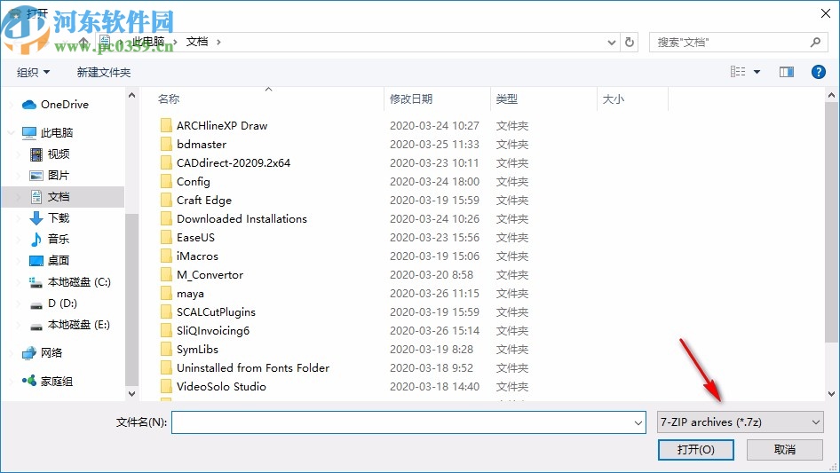Screen dimensions: 840x473
Task: Collapse the This PC (此电脑) tree node
Action: pyautogui.click(x=11, y=132)
